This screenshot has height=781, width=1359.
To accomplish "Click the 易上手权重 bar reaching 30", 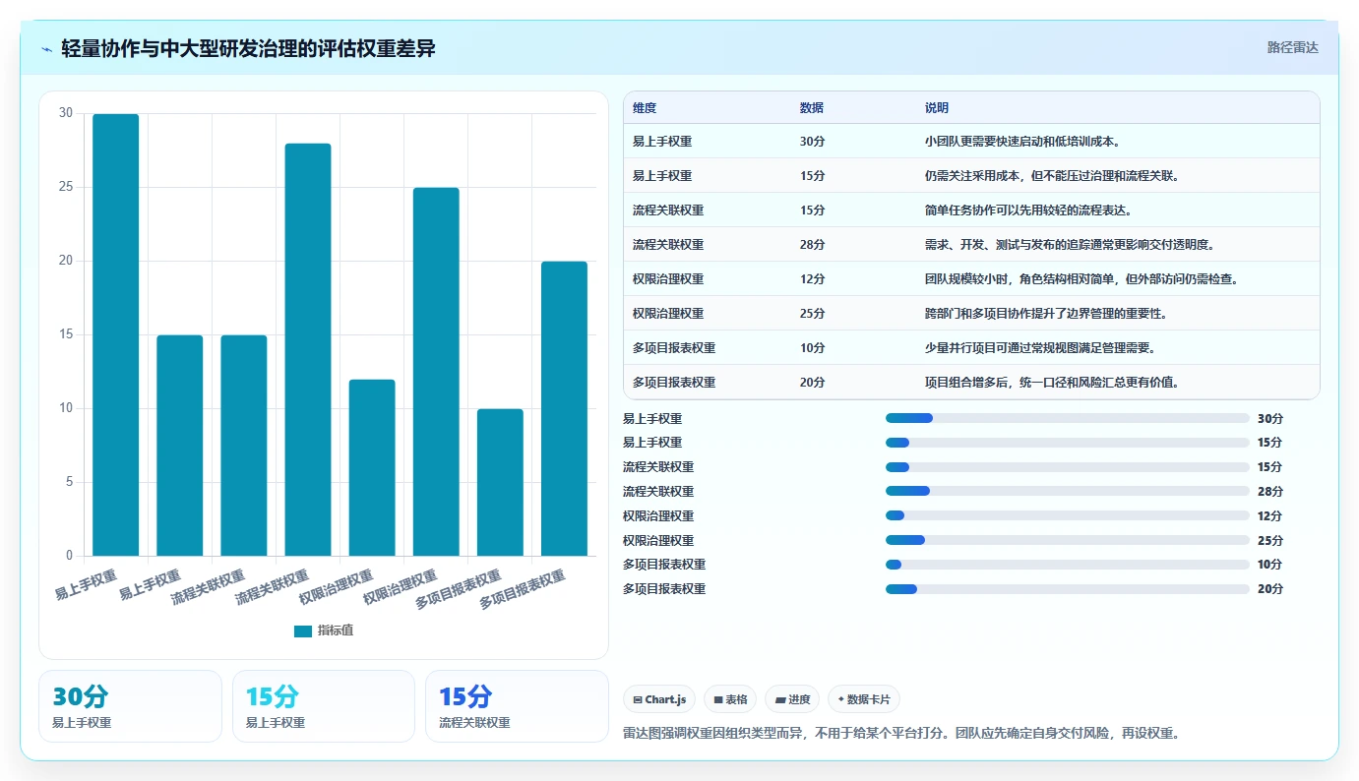I will 116,334.
